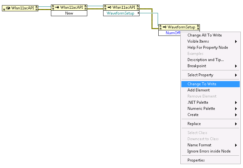Choose Change To Write from menu

(x=202, y=84)
